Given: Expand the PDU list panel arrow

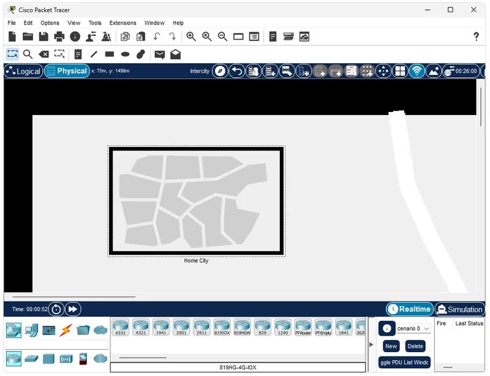Looking at the screenshot, I should pyautogui.click(x=371, y=344).
